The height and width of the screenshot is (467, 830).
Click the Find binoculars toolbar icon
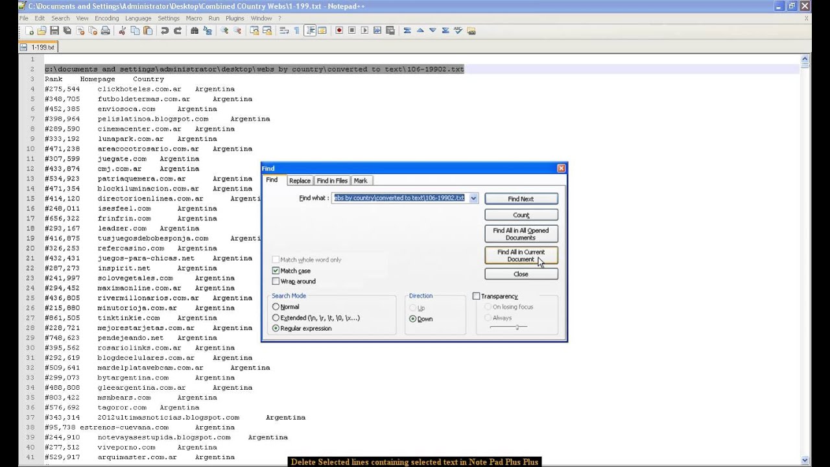coord(195,30)
